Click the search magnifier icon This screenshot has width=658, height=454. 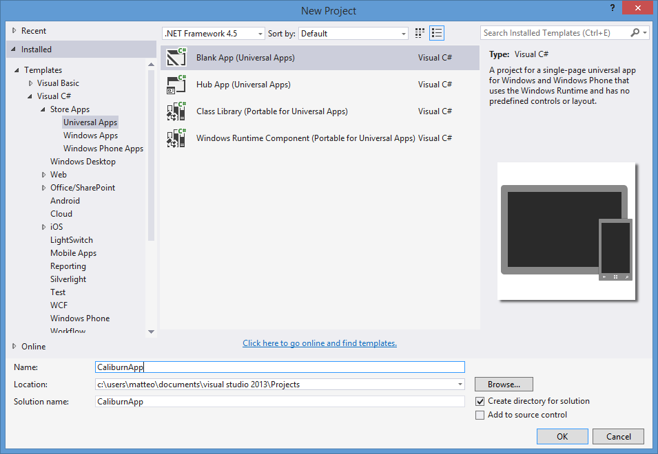[635, 32]
